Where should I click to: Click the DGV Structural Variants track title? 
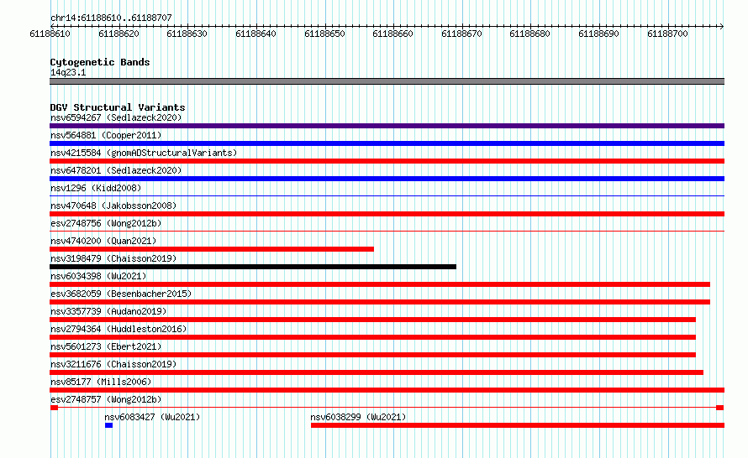[x=118, y=107]
